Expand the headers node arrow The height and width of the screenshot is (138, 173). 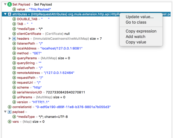pyautogui.click(x=10, y=39)
